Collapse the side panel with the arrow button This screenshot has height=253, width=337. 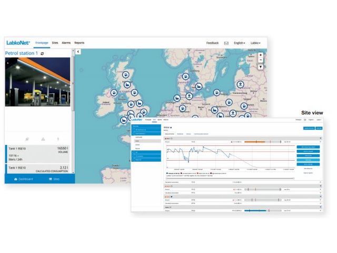pyautogui.click(x=78, y=52)
